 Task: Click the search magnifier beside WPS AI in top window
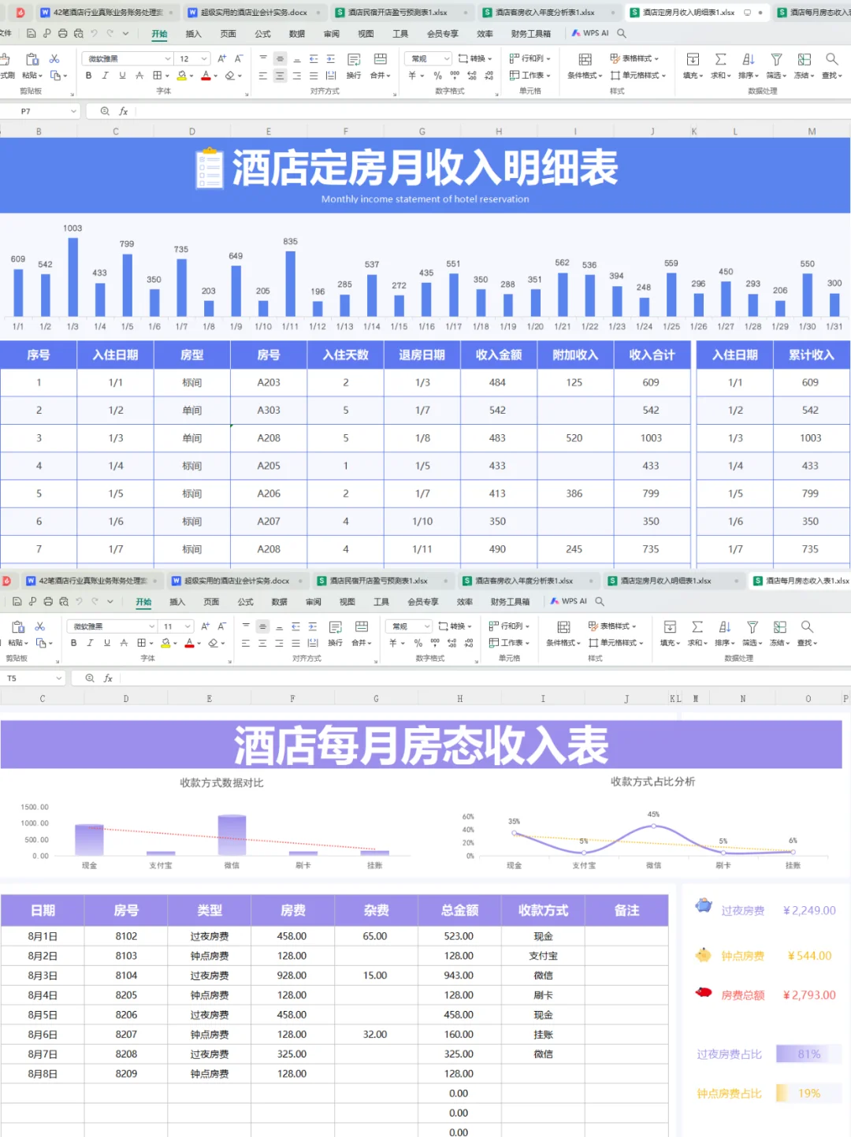(x=622, y=34)
